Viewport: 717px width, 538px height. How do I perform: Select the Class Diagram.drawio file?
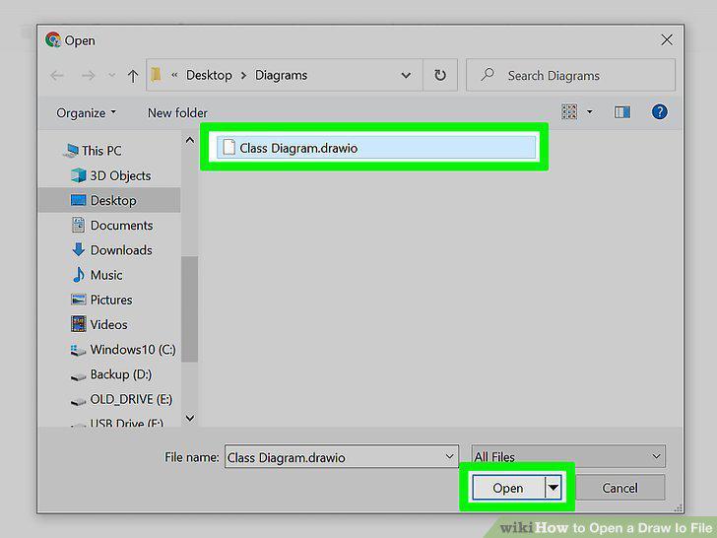(x=376, y=148)
